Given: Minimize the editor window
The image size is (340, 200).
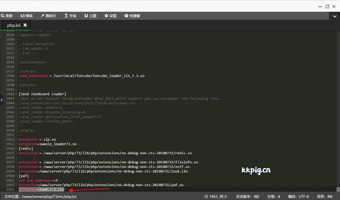Looking at the screenshot, I should click(x=320, y=7).
